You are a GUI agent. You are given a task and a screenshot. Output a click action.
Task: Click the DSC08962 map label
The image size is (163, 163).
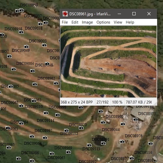click(x=46, y=78)
